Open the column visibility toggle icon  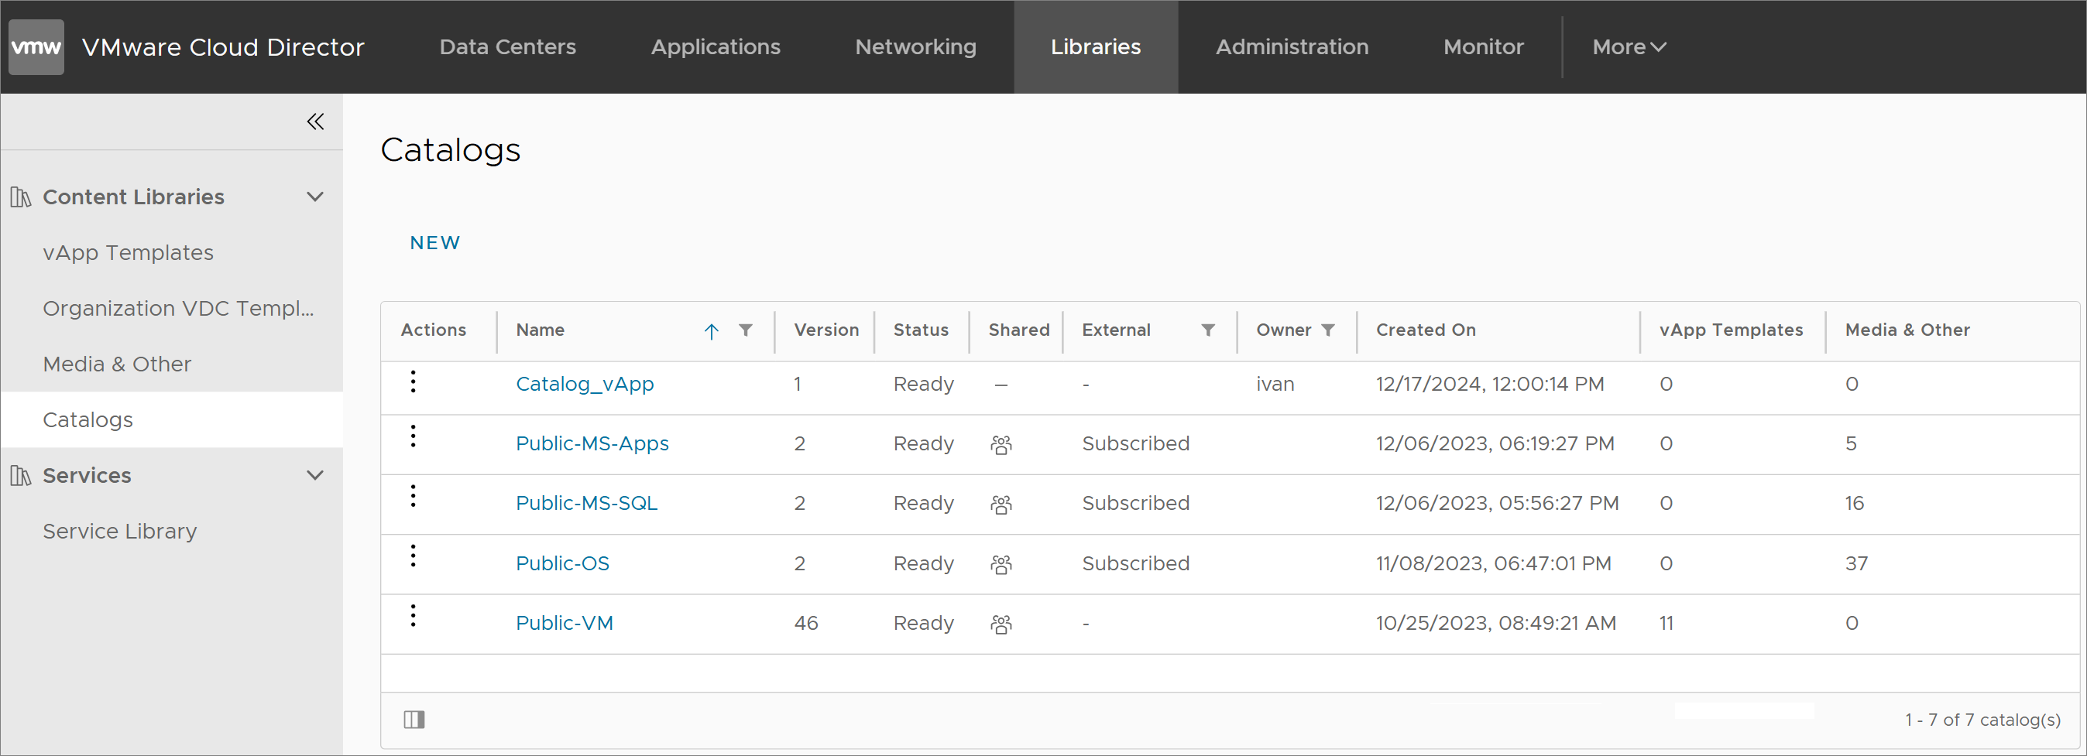tap(414, 720)
